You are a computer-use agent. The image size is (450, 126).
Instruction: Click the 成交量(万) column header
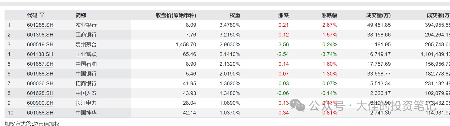tap(378, 15)
